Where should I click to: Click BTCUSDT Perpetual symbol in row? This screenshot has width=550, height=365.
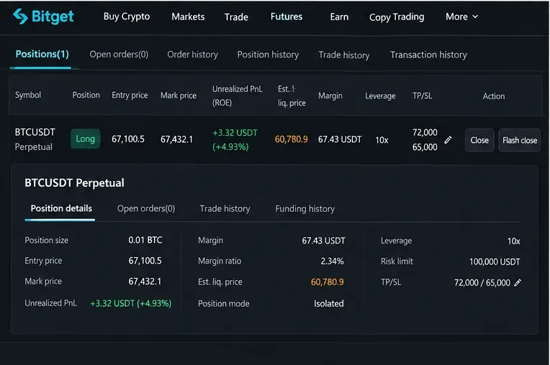pos(35,139)
